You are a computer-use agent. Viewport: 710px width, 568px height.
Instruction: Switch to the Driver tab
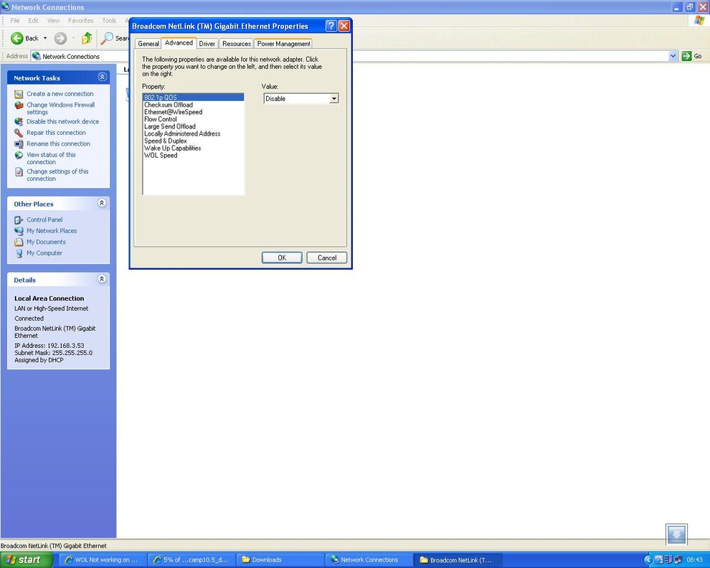point(207,43)
